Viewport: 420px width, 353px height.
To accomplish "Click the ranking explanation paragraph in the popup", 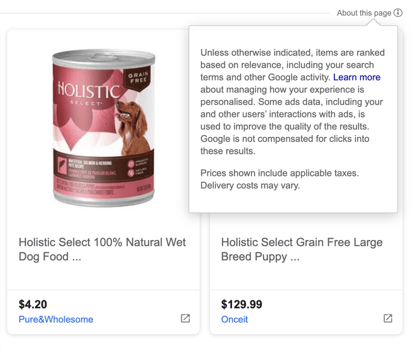I will tap(292, 102).
